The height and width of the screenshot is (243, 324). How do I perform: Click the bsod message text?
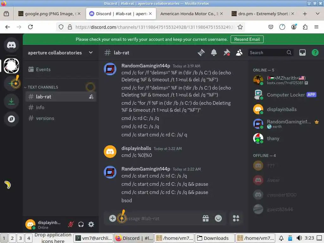tap(127, 200)
